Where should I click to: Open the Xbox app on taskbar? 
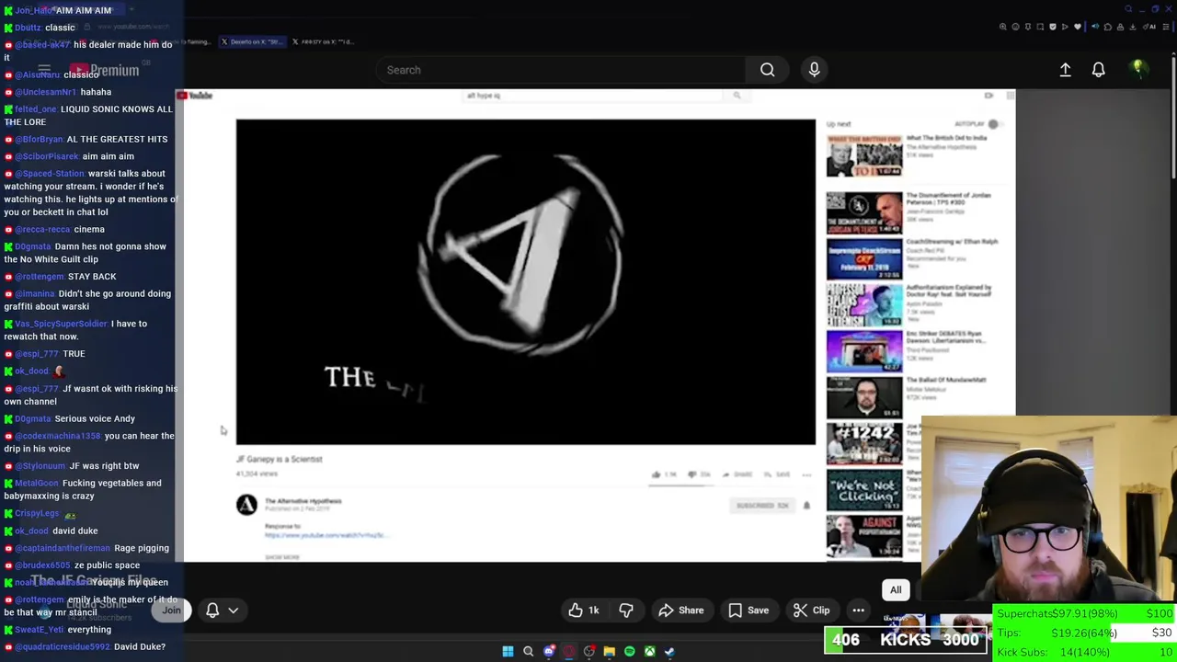[649, 652]
